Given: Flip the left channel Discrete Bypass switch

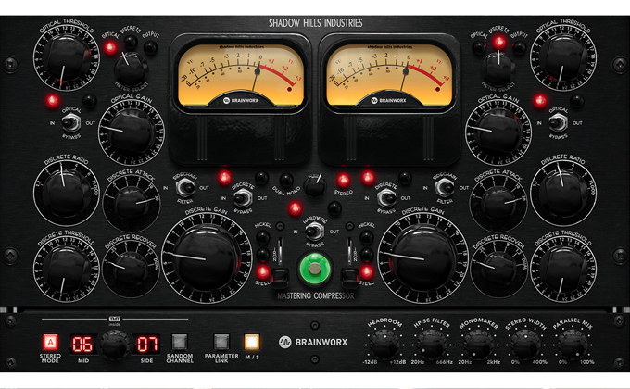Looking at the screenshot, I should pos(243,197).
